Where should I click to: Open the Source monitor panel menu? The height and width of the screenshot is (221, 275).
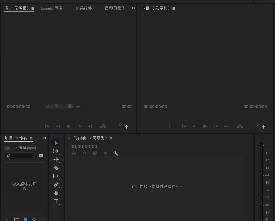[x=32, y=8]
